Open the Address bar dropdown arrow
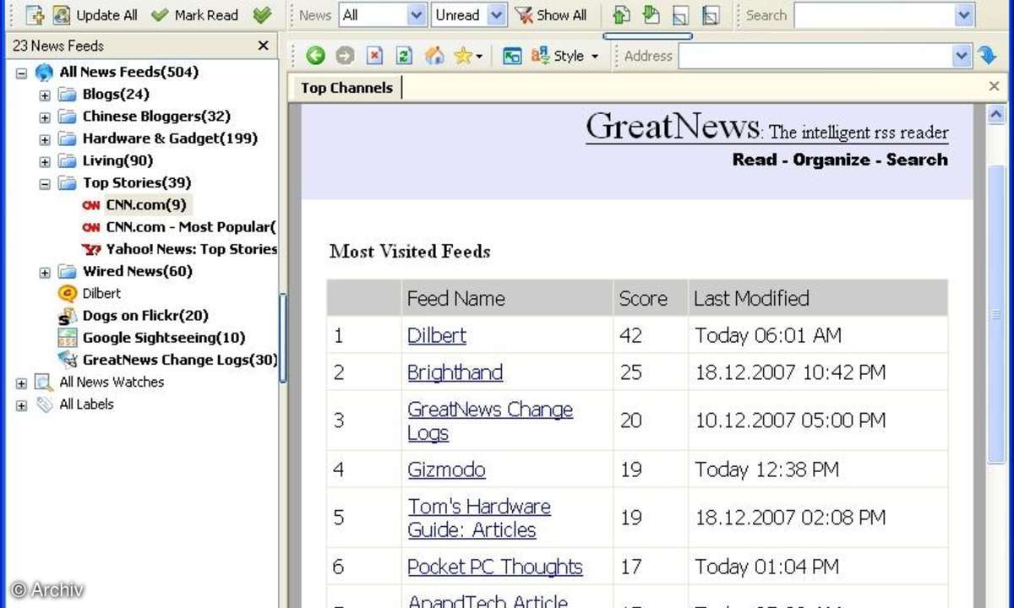1014x608 pixels. (x=962, y=56)
